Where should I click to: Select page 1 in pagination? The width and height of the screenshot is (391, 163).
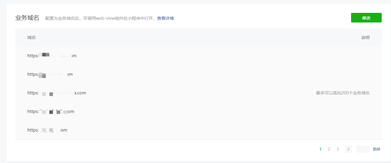click(320, 149)
